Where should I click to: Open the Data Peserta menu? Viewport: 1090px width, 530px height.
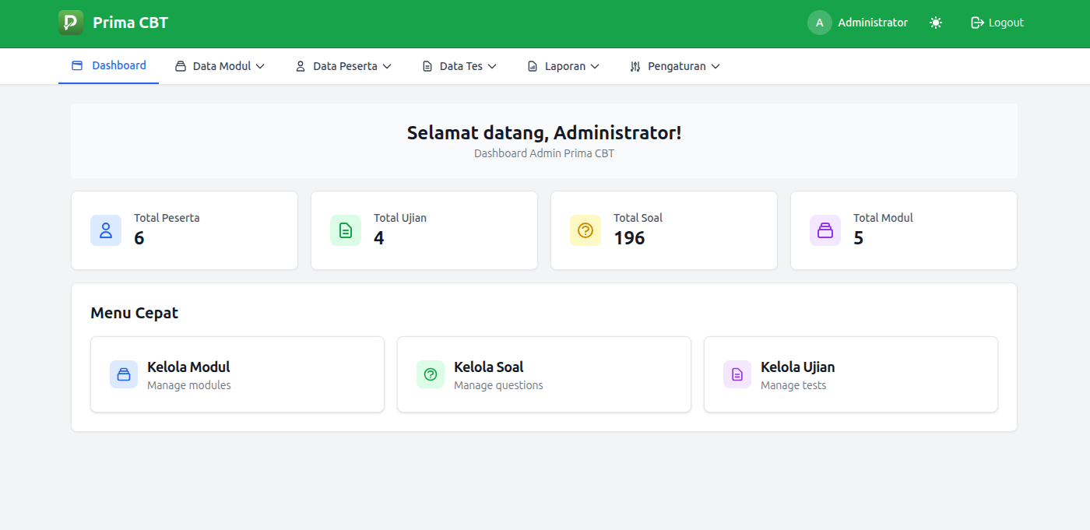pos(343,66)
